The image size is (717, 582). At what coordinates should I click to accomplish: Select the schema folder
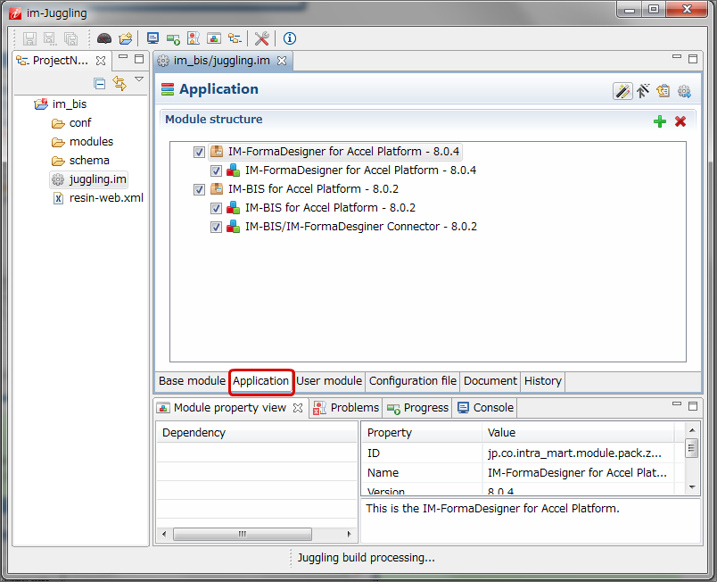[x=89, y=160]
